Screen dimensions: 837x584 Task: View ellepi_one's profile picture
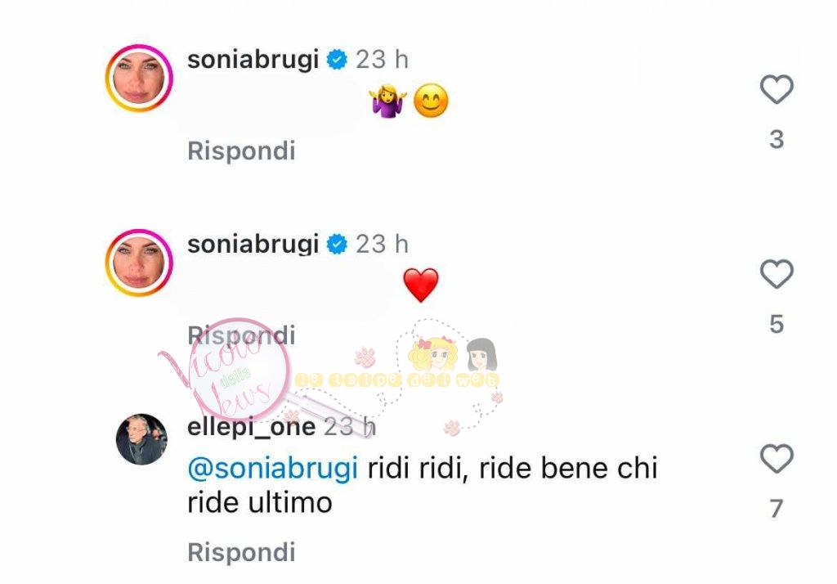tap(141, 439)
